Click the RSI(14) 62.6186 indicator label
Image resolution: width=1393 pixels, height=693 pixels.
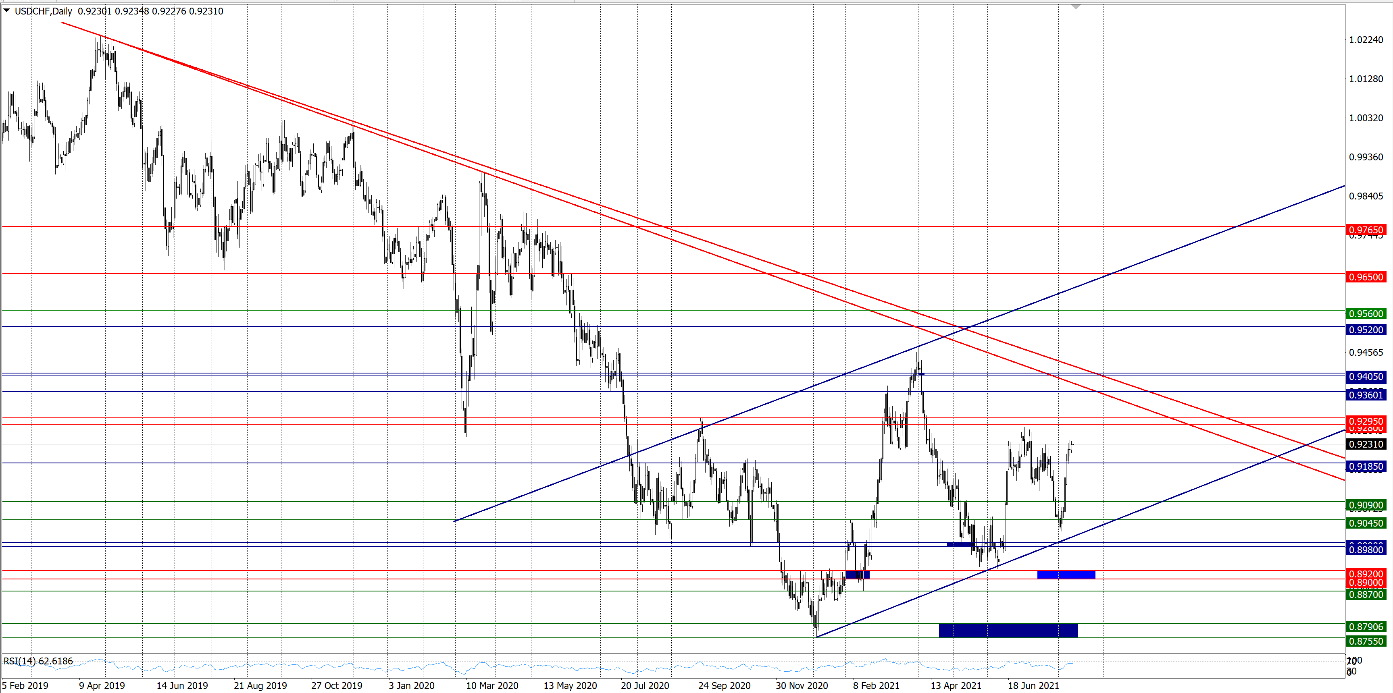point(38,661)
